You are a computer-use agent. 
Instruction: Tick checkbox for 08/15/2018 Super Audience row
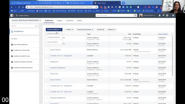[47, 80]
